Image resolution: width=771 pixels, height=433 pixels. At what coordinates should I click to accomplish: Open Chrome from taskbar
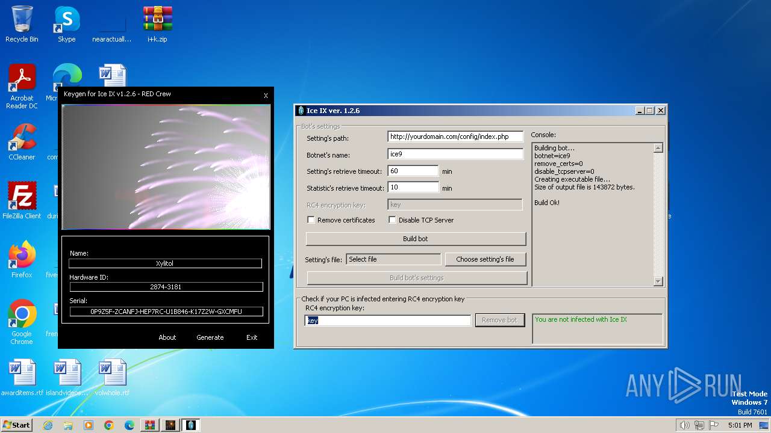click(x=109, y=425)
